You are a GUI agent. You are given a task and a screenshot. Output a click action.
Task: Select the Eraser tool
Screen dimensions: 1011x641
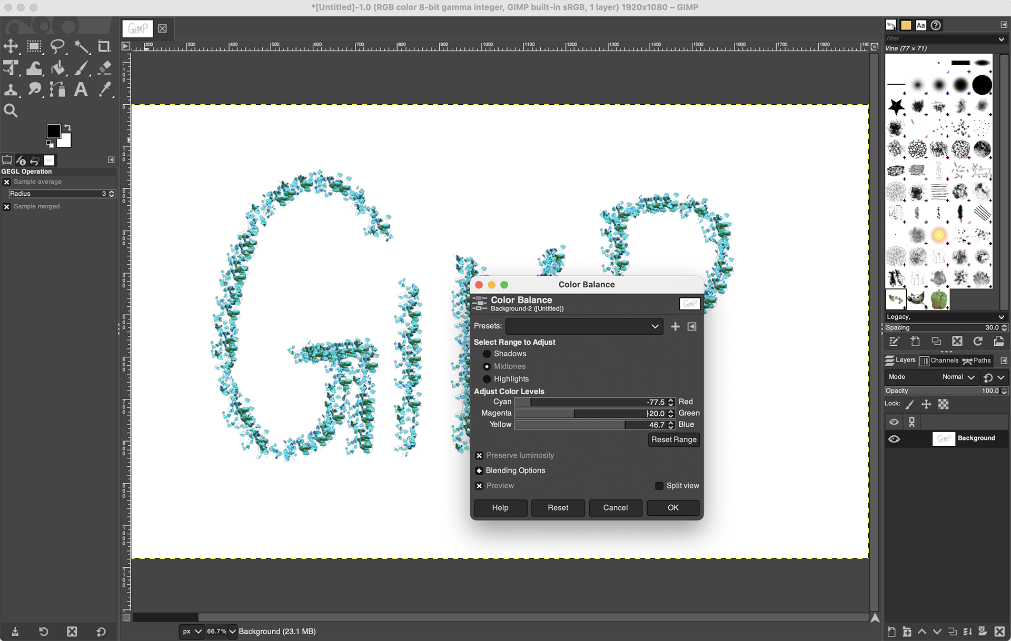105,68
